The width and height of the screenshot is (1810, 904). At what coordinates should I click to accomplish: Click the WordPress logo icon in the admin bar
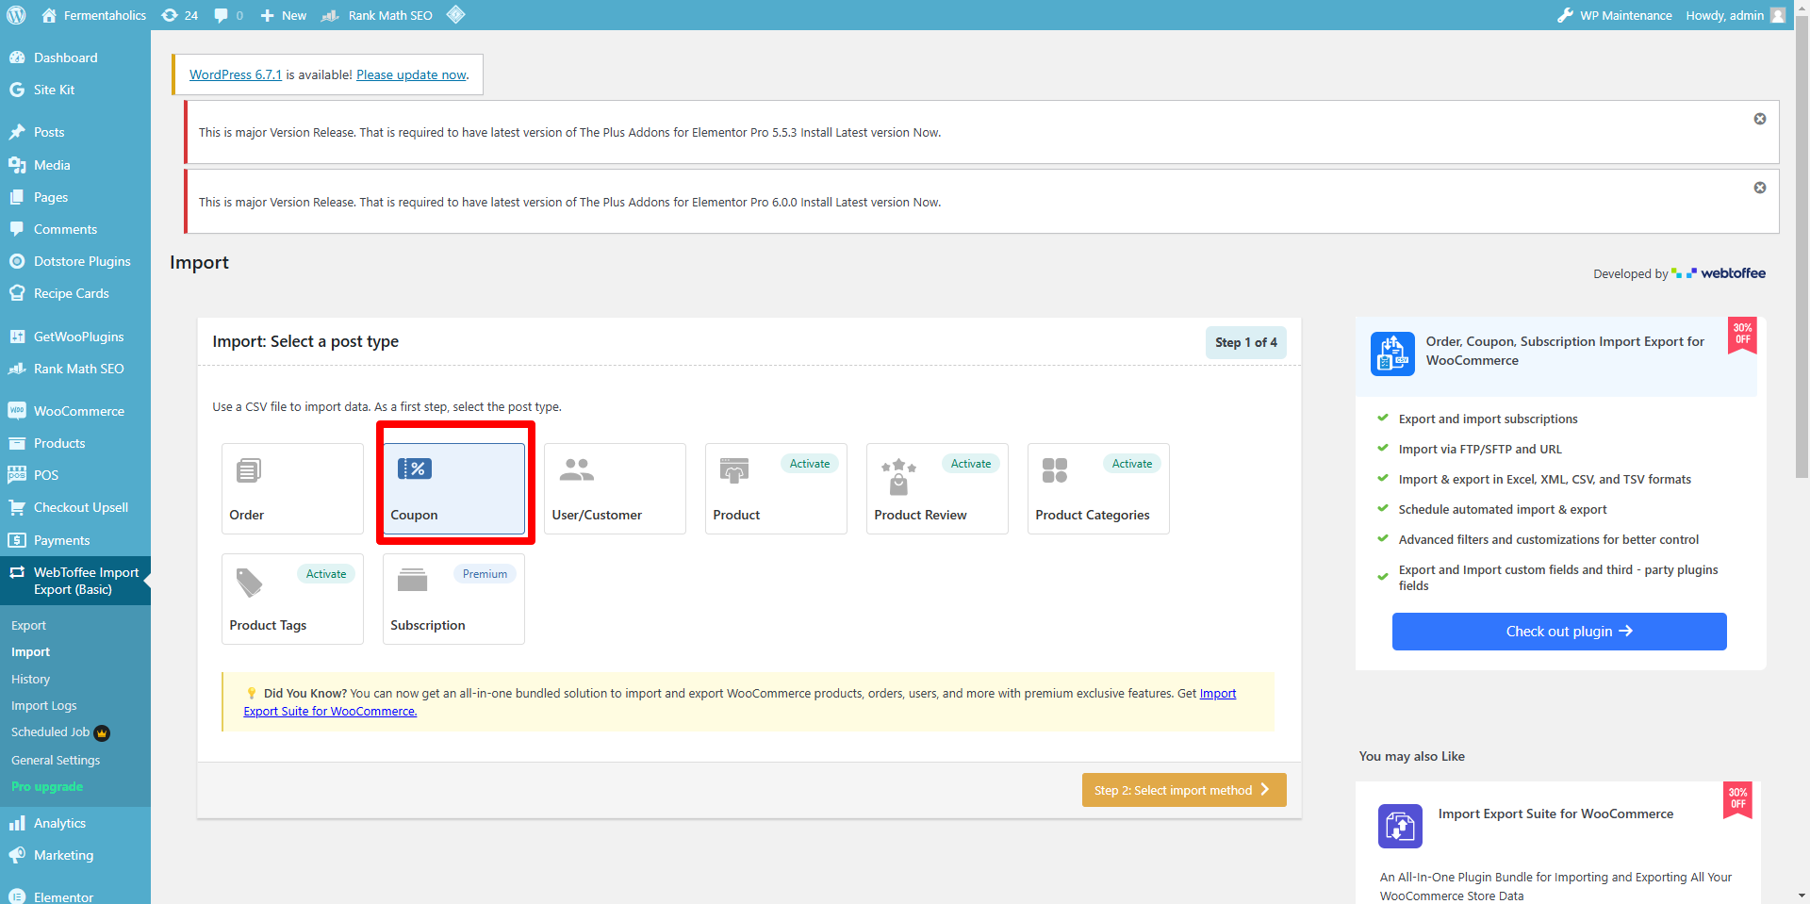pyautogui.click(x=16, y=15)
